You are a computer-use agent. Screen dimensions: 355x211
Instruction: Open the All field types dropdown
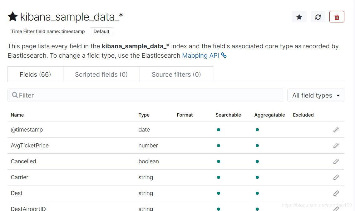[x=316, y=95]
